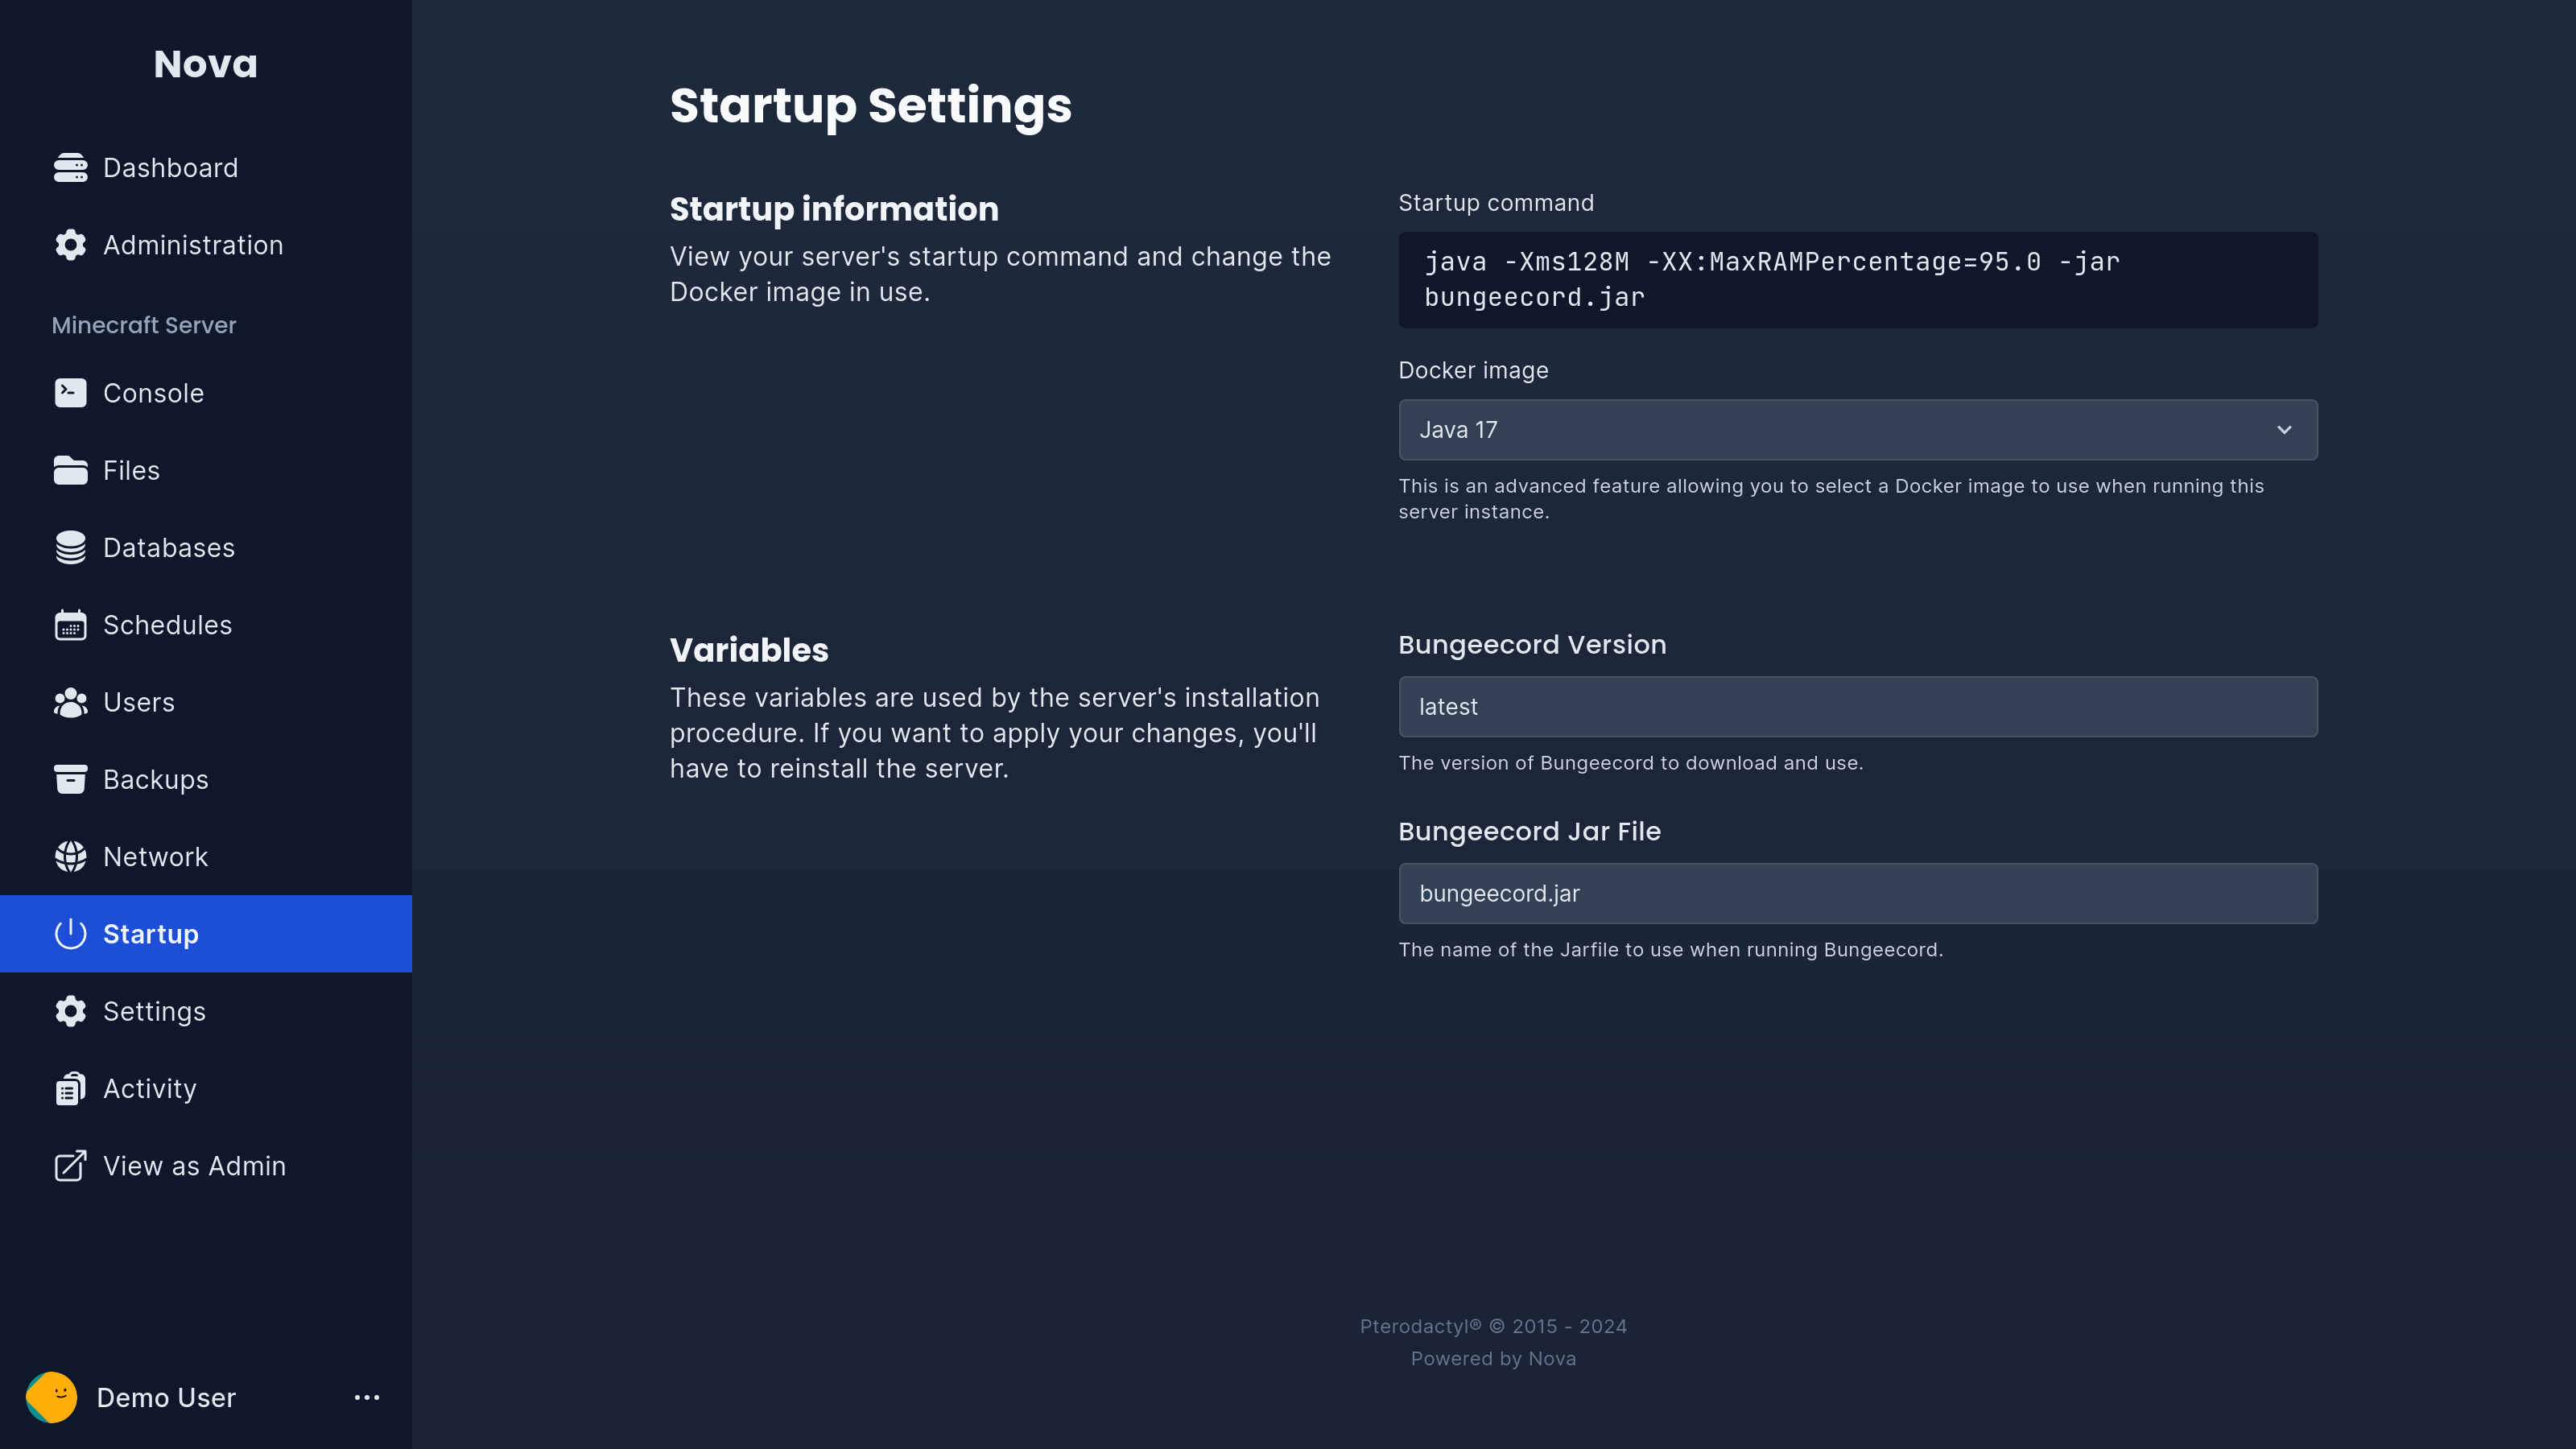Image resolution: width=2576 pixels, height=1449 pixels.
Task: Select the Startup menu item
Action: point(206,934)
